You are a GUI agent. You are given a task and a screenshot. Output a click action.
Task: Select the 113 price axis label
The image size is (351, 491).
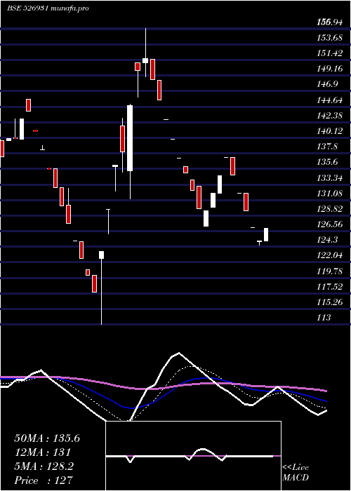click(x=324, y=318)
